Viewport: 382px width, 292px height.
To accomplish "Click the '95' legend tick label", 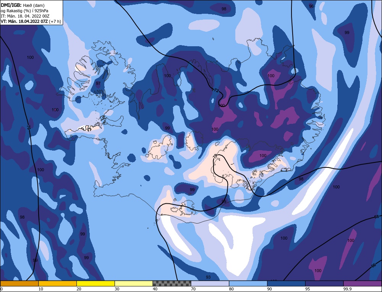I will tap(308, 289).
